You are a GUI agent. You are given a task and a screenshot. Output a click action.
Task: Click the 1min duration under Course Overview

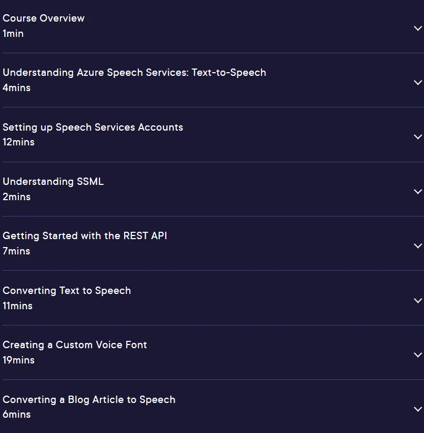(13, 34)
